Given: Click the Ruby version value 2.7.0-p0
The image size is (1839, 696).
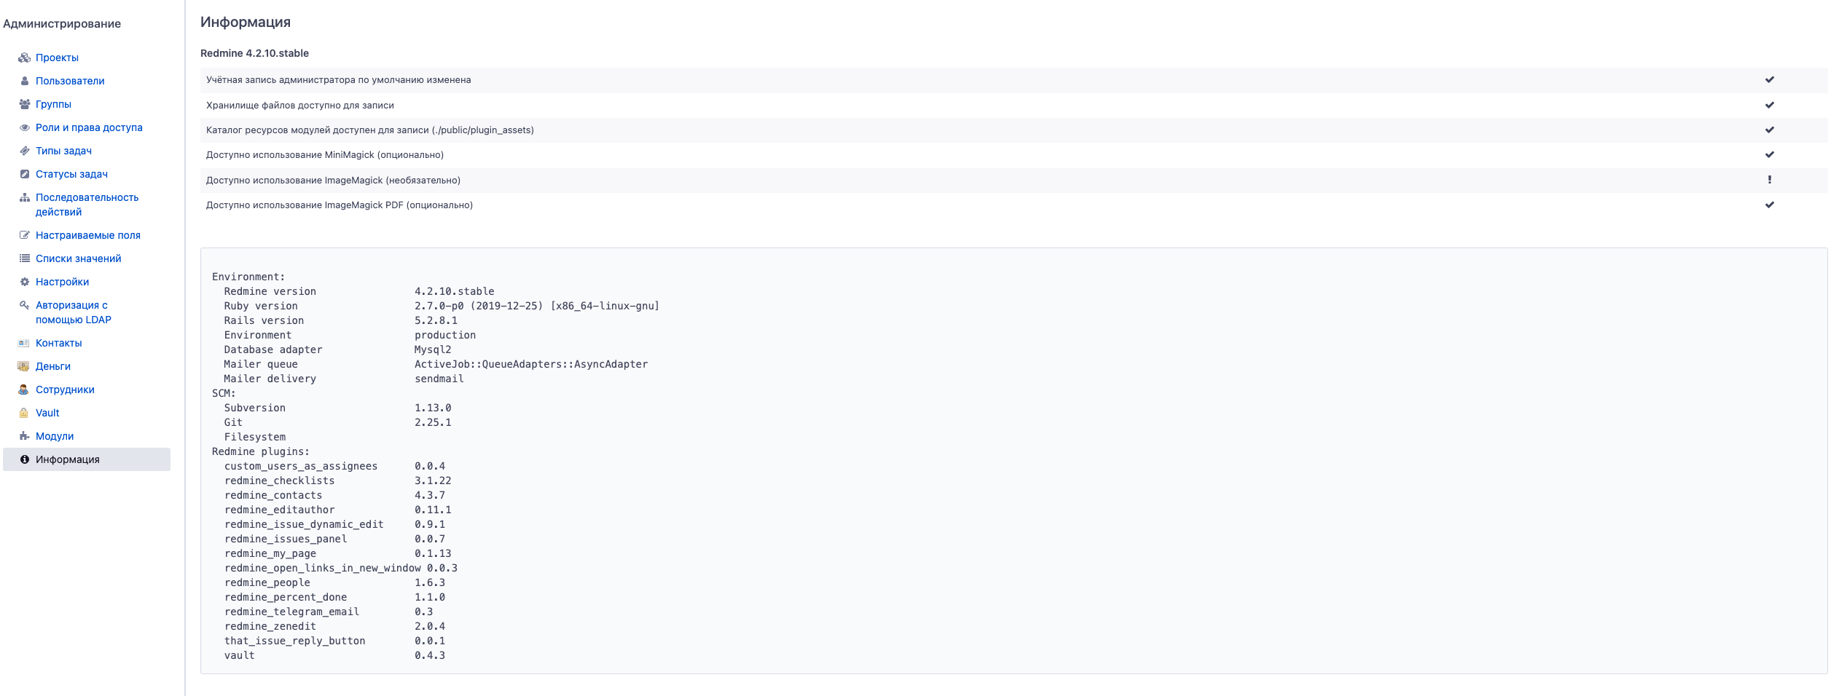Looking at the screenshot, I should (536, 306).
